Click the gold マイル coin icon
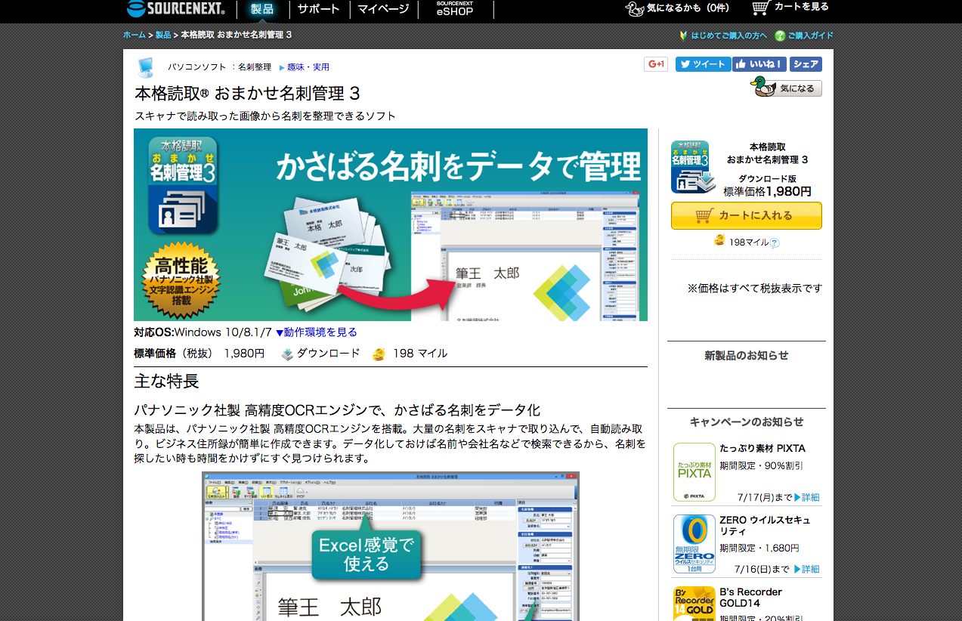The width and height of the screenshot is (962, 621). pyautogui.click(x=378, y=354)
